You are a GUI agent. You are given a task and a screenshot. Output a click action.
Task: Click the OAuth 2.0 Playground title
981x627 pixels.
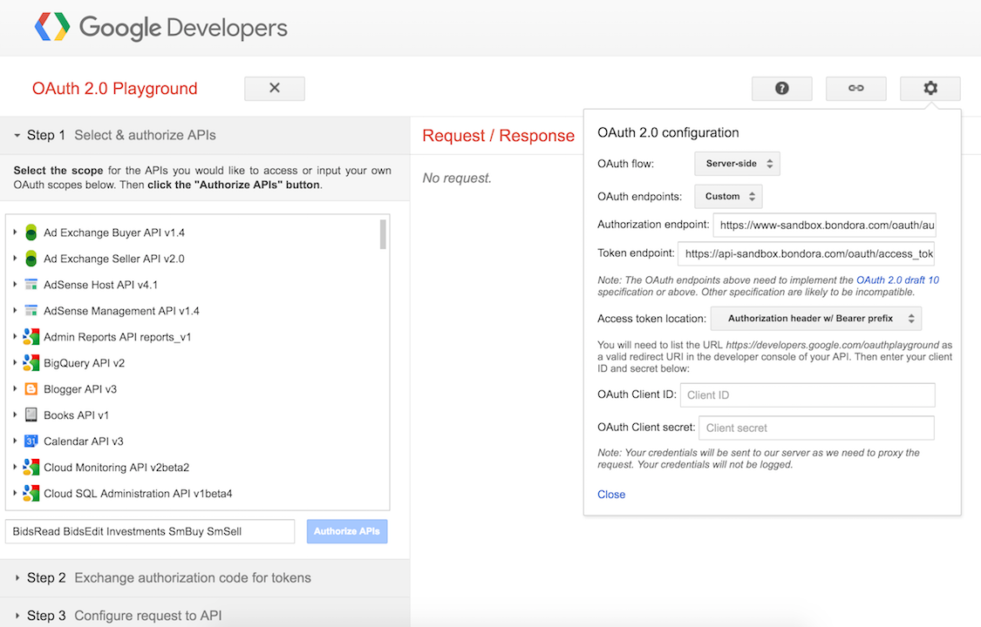[x=114, y=89]
